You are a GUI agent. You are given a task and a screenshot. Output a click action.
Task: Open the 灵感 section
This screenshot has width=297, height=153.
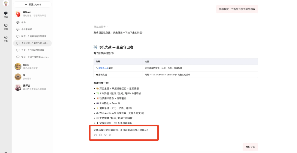coord(6,27)
